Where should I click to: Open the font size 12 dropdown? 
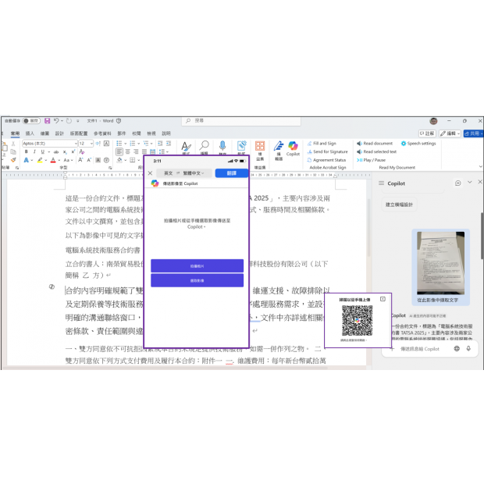(x=91, y=144)
